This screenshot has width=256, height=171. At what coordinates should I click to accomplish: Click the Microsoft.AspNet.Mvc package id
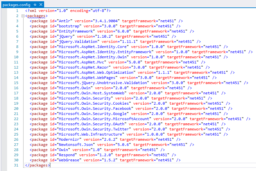point(81,62)
